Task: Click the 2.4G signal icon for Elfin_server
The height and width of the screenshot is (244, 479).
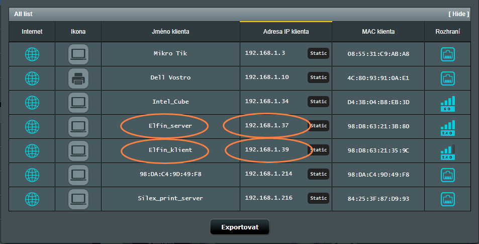Action: (447, 127)
